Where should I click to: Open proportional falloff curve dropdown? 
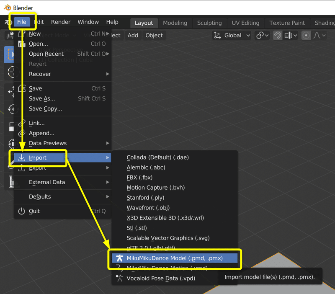coord(319,35)
